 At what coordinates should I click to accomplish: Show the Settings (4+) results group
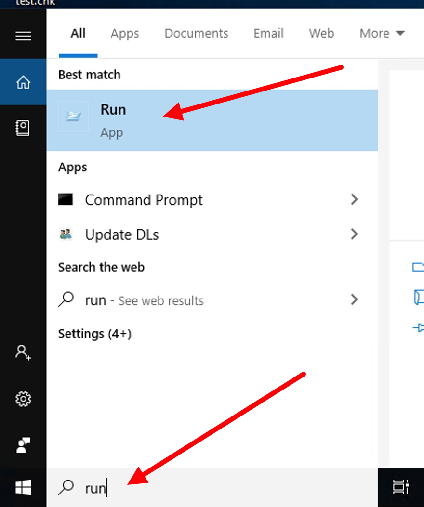(x=95, y=334)
